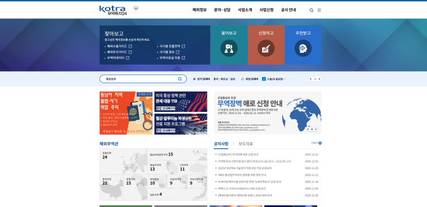Viewport: 427px width, 207px height.
Task: Open the 무역빅데이터 link
Action: 116,58
